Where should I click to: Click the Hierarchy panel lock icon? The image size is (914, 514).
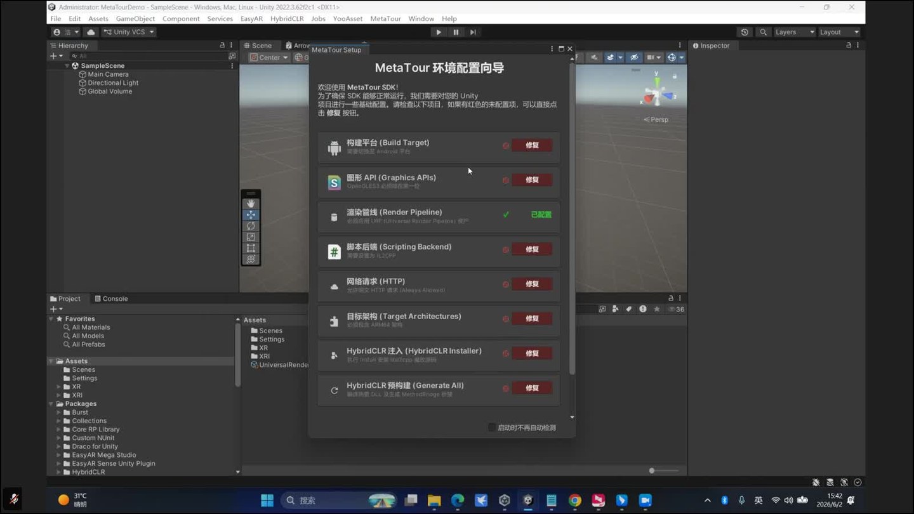[x=222, y=46]
